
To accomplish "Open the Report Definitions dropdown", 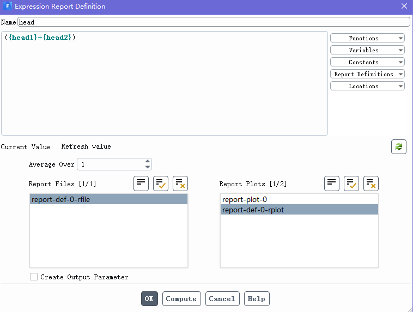I will (367, 74).
